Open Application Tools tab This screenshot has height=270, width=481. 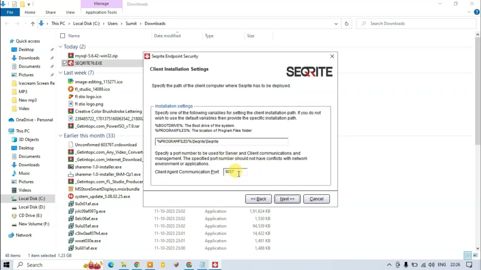click(x=101, y=12)
